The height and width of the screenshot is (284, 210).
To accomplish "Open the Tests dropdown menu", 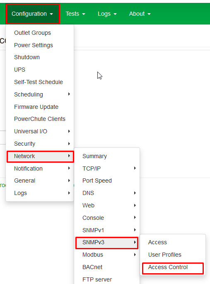I will pyautogui.click(x=75, y=14).
